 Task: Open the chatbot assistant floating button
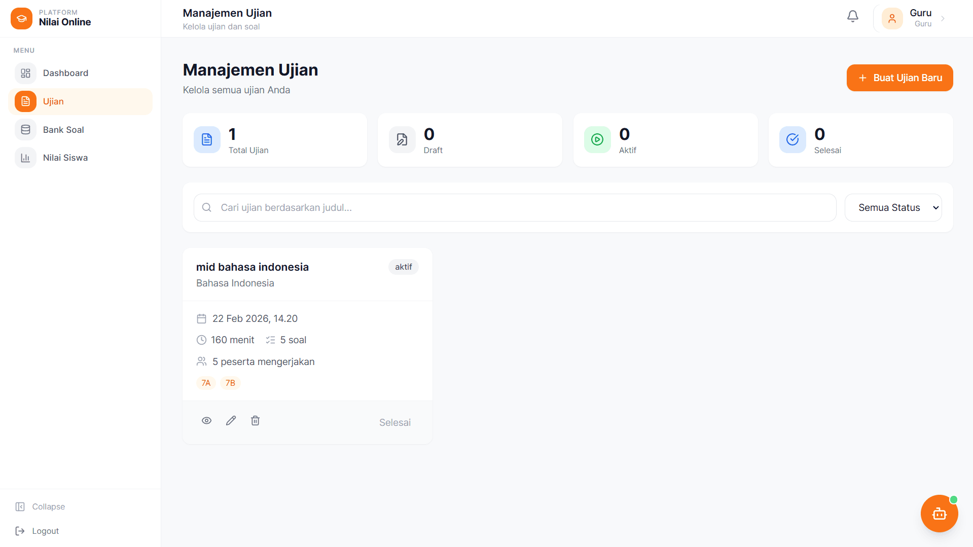click(939, 513)
